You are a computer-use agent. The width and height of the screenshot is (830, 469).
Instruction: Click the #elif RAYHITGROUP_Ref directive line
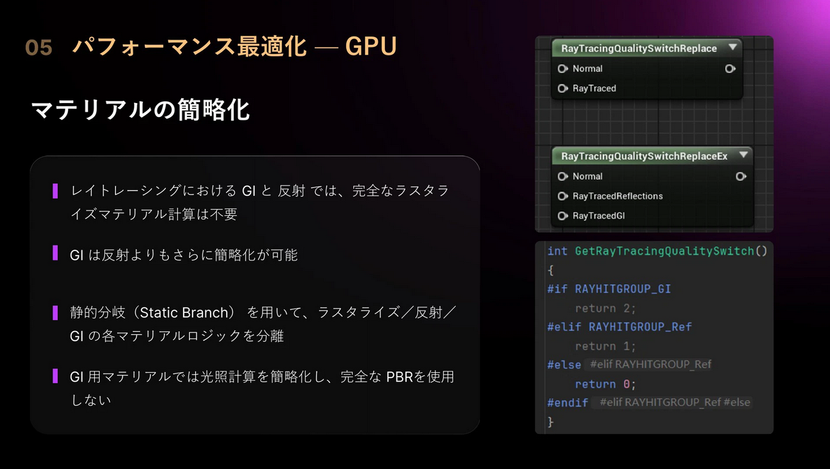click(x=619, y=327)
